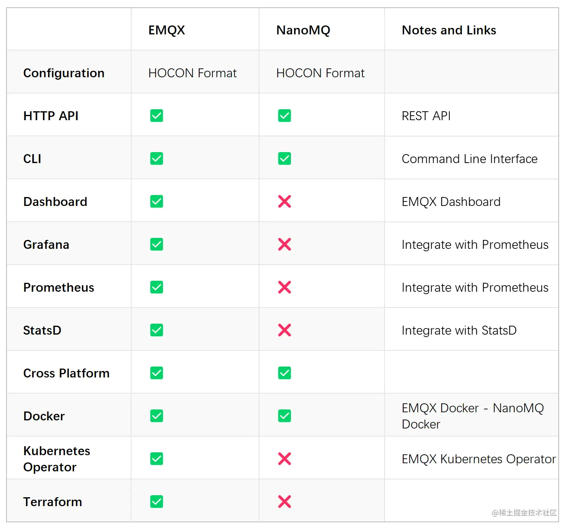This screenshot has width=570, height=530.
Task: Open the REST API link
Action: [x=426, y=116]
